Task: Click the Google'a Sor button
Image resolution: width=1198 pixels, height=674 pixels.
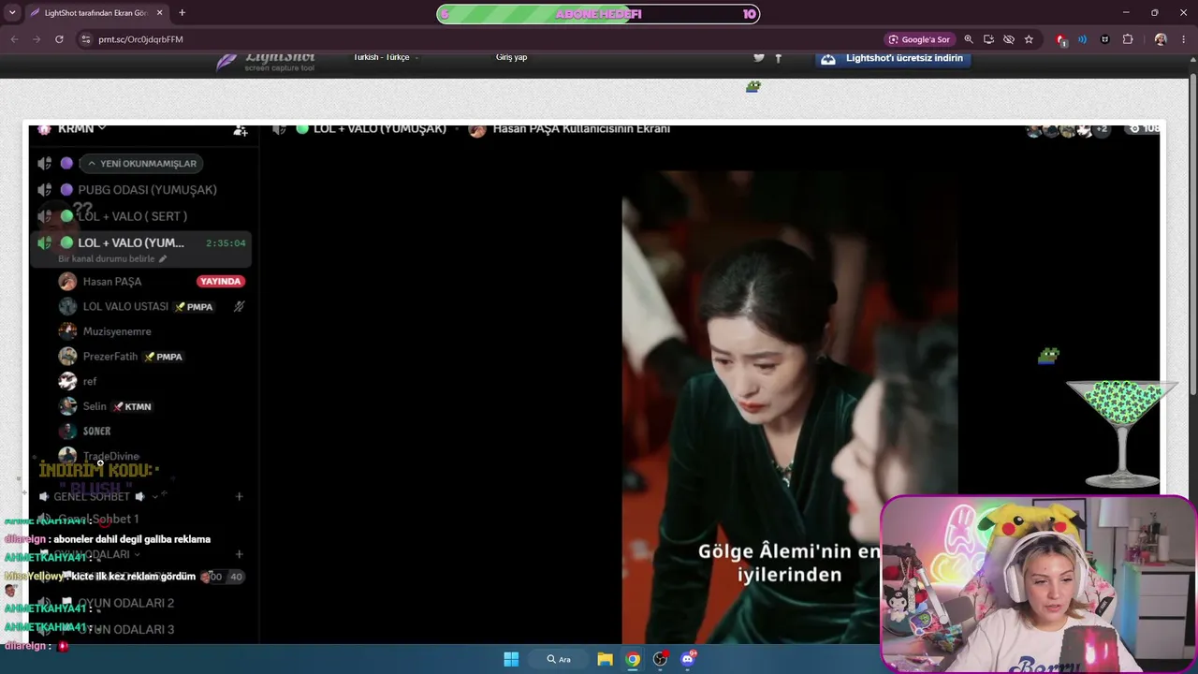Action: (919, 39)
